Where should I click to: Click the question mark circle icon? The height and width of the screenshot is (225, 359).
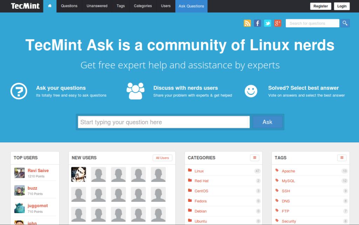19,91
